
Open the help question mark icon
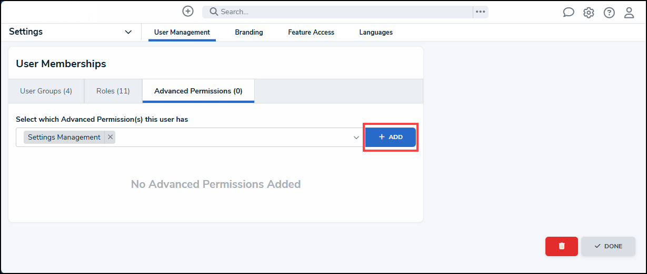(609, 13)
